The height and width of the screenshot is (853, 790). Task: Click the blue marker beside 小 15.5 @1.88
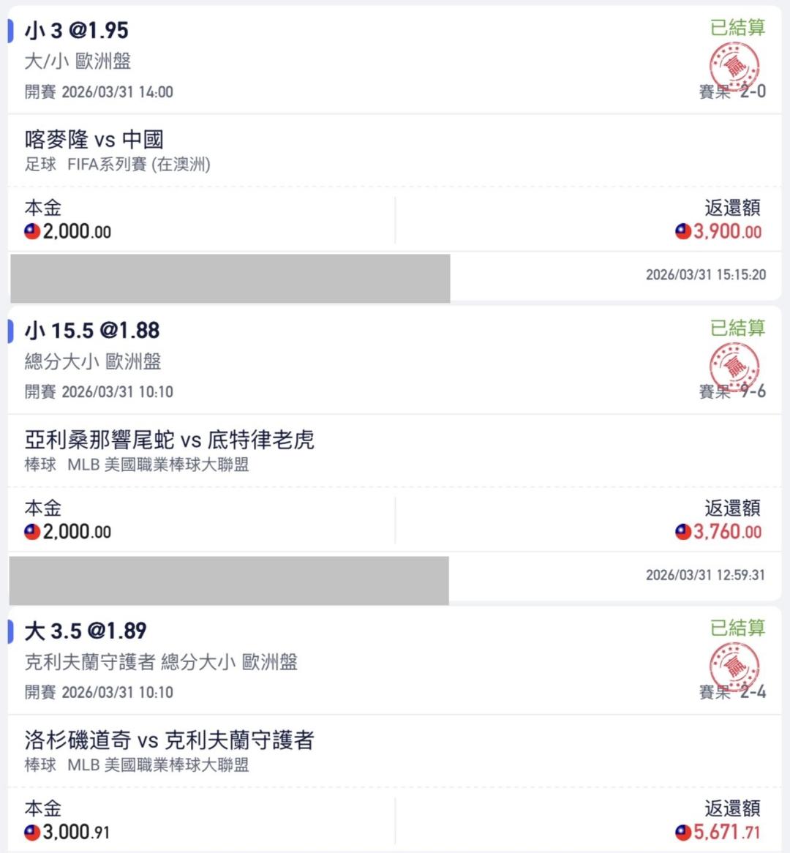tap(10, 331)
